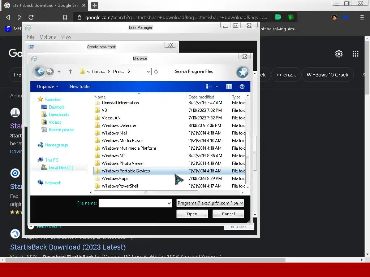
Task: Open Task Manager File menu
Action: click(31, 37)
